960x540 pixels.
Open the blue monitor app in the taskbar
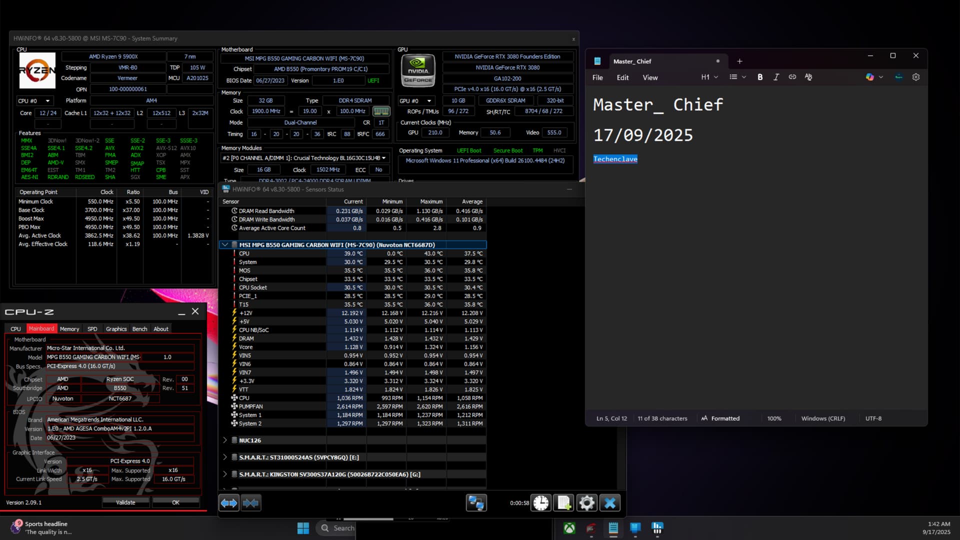pos(635,528)
